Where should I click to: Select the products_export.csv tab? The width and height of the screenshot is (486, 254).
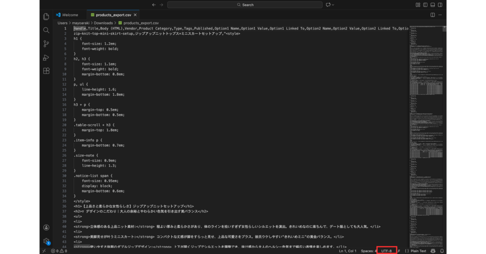tap(113, 15)
